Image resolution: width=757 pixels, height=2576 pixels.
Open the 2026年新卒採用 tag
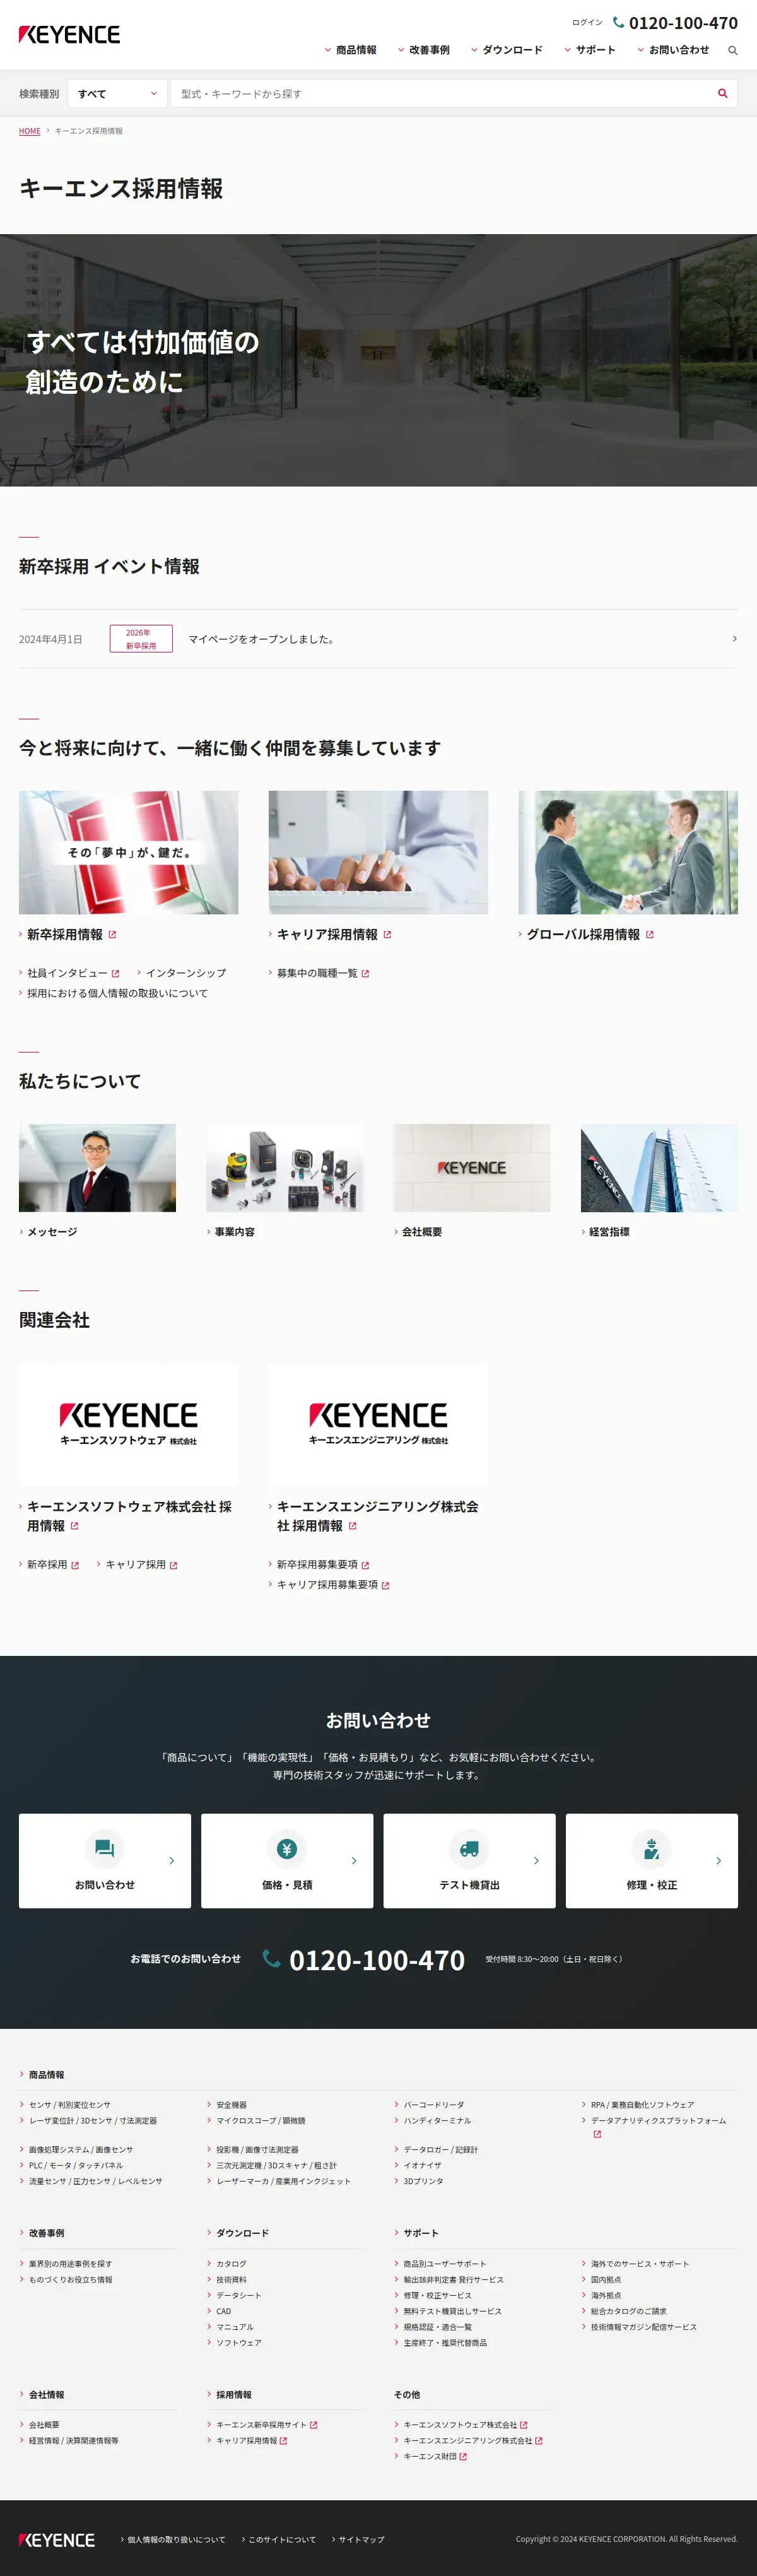(x=141, y=639)
